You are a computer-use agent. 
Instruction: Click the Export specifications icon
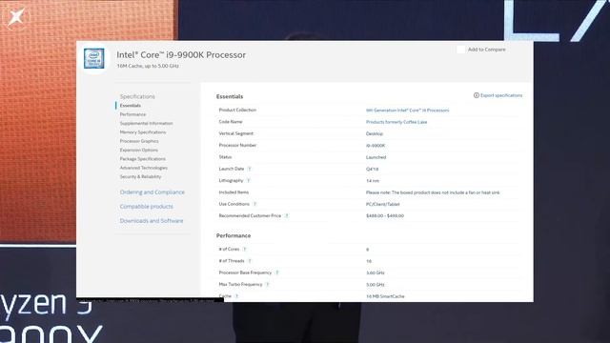tap(477, 95)
